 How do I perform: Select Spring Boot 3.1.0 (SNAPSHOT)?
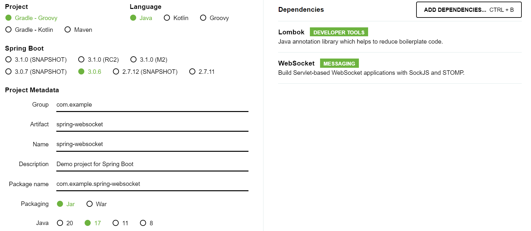tap(36, 59)
